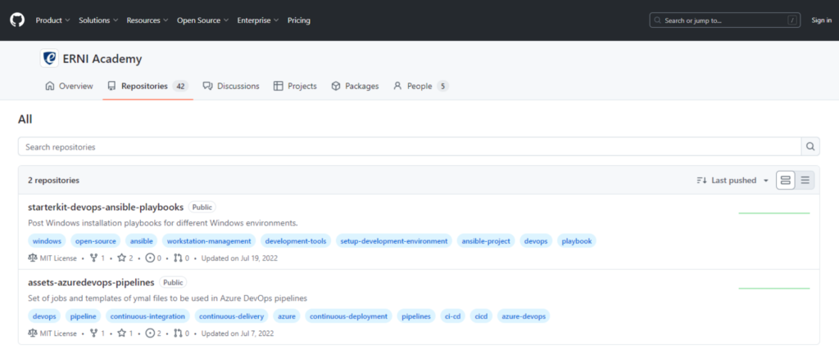Switch to the Discussions tab
Image resolution: width=839 pixels, height=349 pixels.
231,86
